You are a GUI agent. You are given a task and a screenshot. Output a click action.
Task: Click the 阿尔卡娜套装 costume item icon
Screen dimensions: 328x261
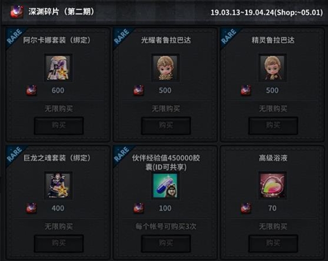(x=58, y=68)
